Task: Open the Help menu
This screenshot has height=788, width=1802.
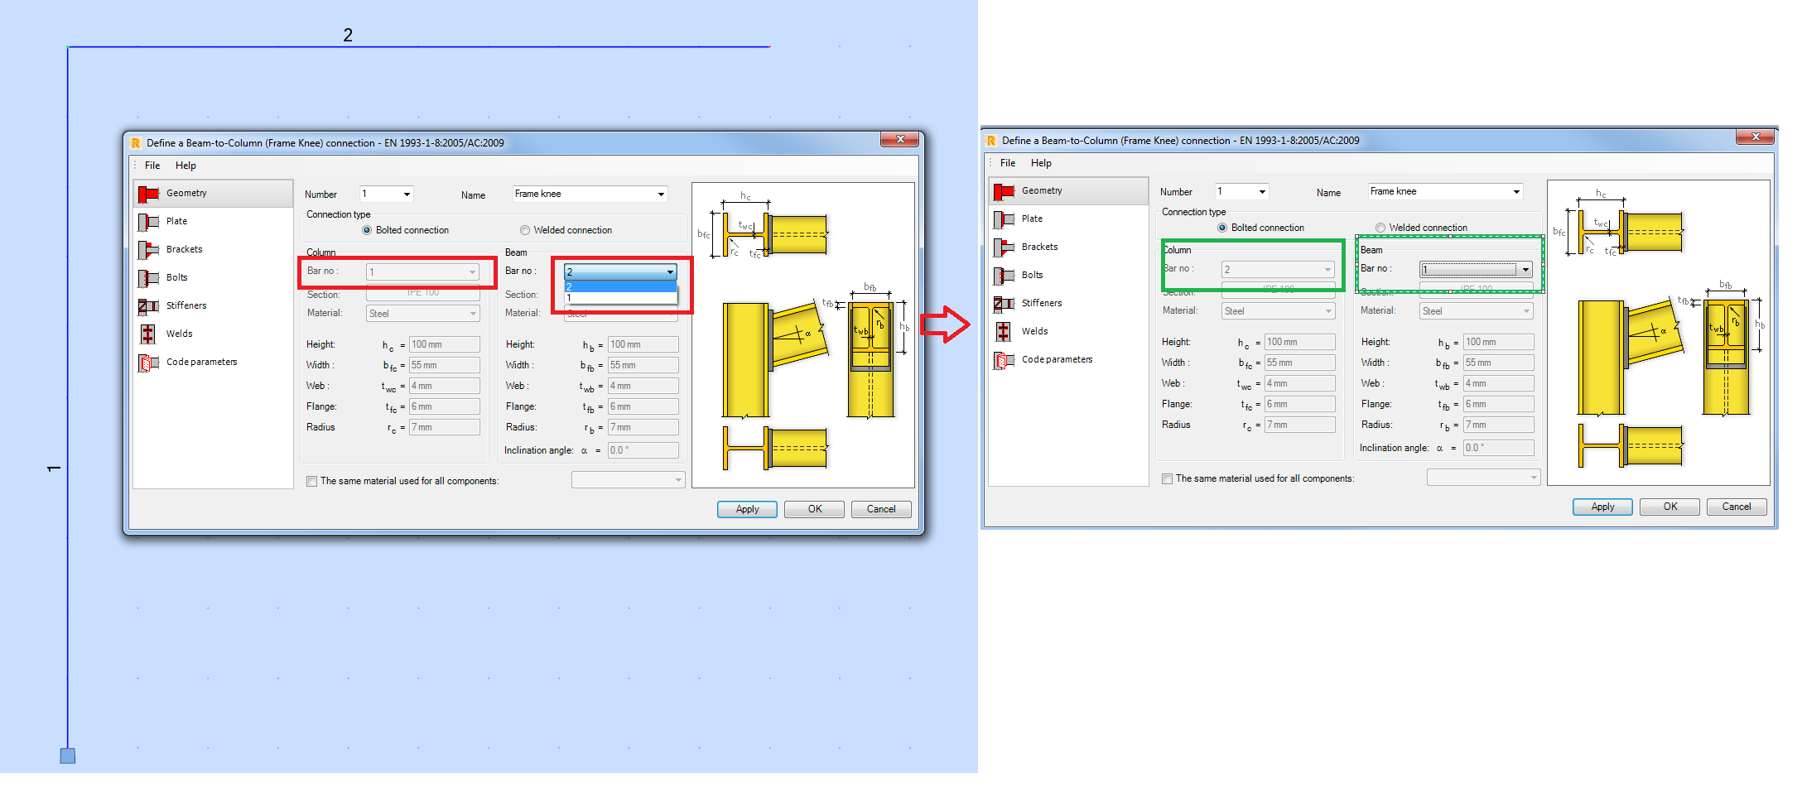Action: 185,165
